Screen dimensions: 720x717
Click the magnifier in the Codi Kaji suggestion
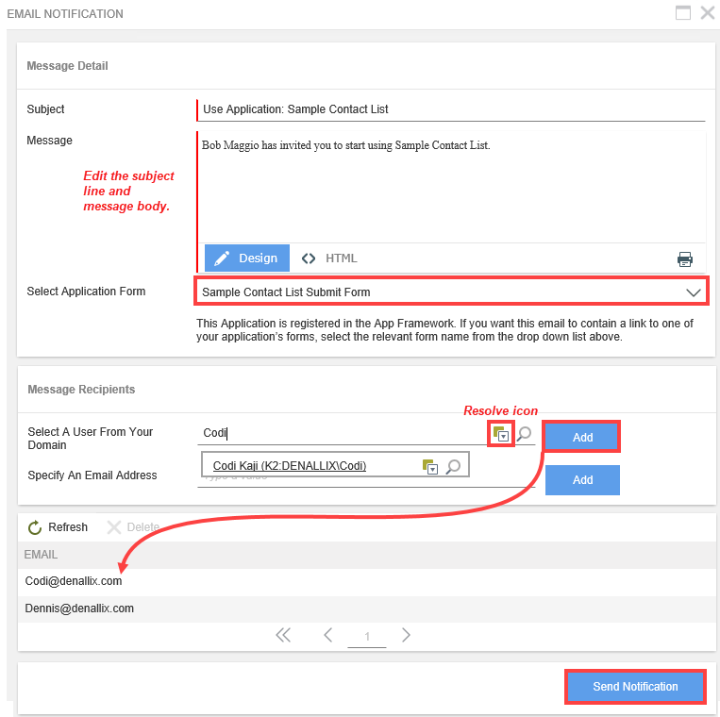(x=453, y=466)
